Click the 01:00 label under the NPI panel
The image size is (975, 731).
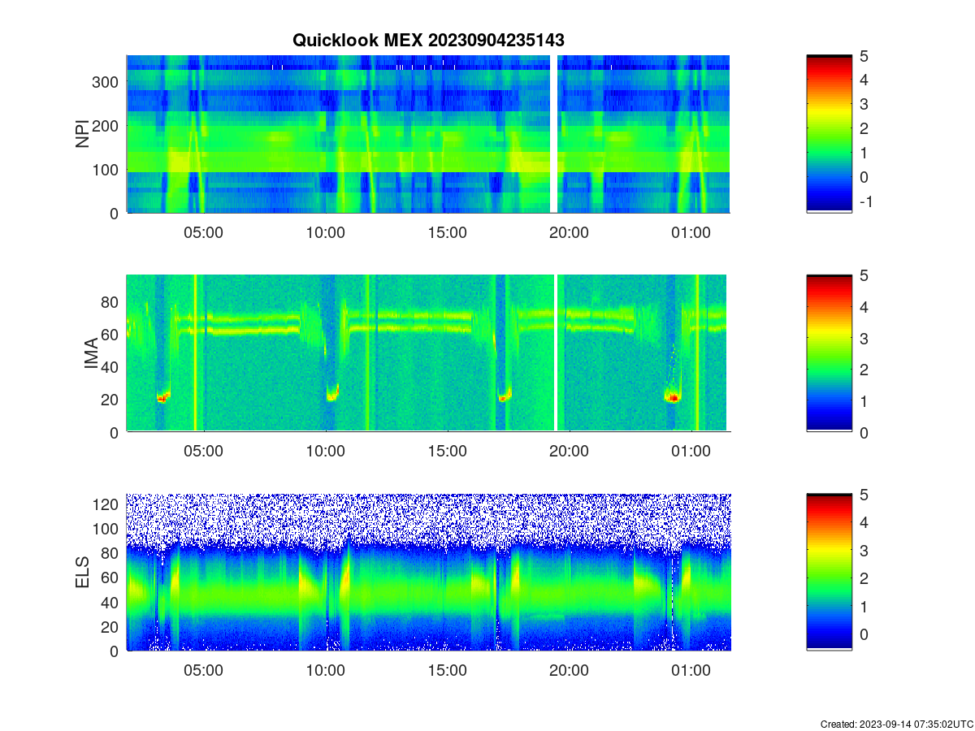coord(691,232)
